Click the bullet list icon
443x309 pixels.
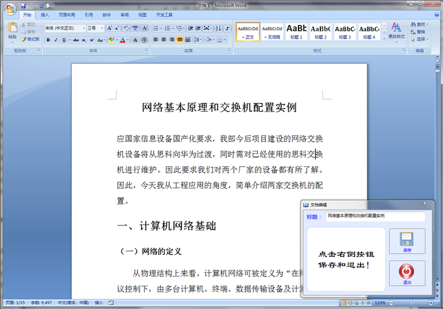click(x=156, y=28)
